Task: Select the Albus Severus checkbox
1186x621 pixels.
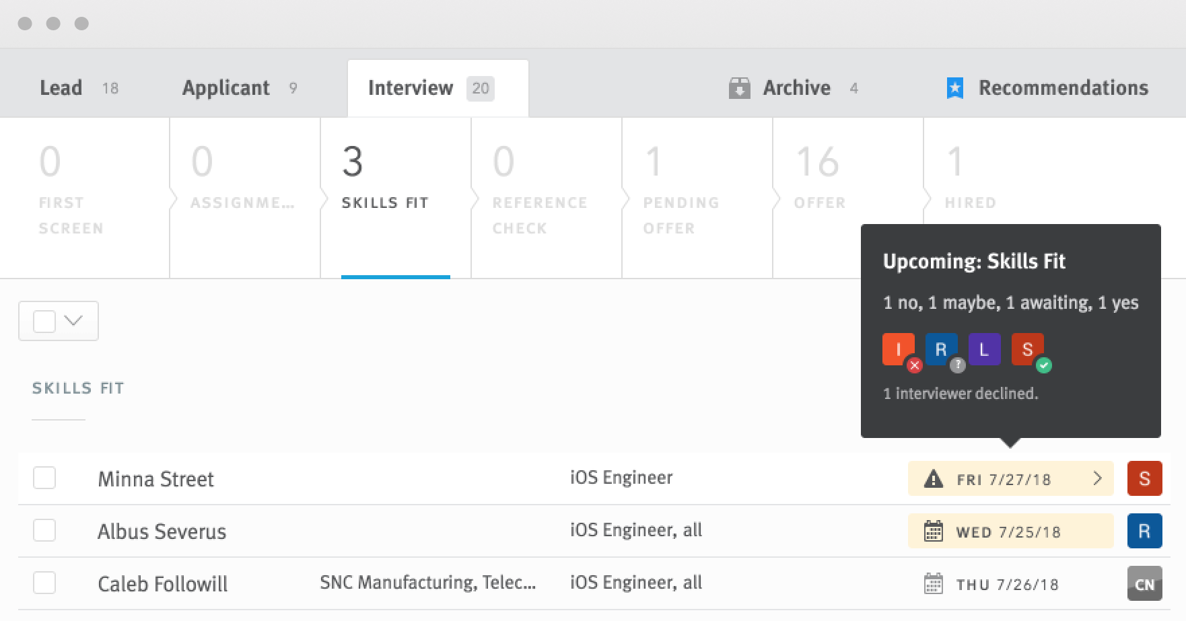Action: click(x=44, y=531)
